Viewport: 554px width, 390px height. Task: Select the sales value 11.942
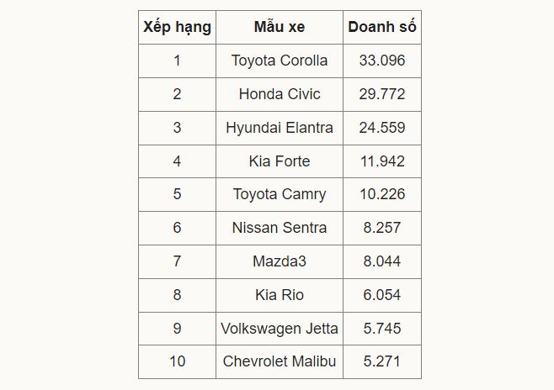381,161
